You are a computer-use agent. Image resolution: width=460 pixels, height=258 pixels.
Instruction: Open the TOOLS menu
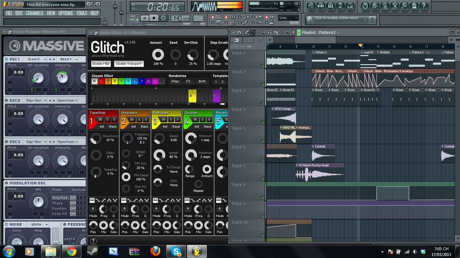pyautogui.click(x=82, y=13)
